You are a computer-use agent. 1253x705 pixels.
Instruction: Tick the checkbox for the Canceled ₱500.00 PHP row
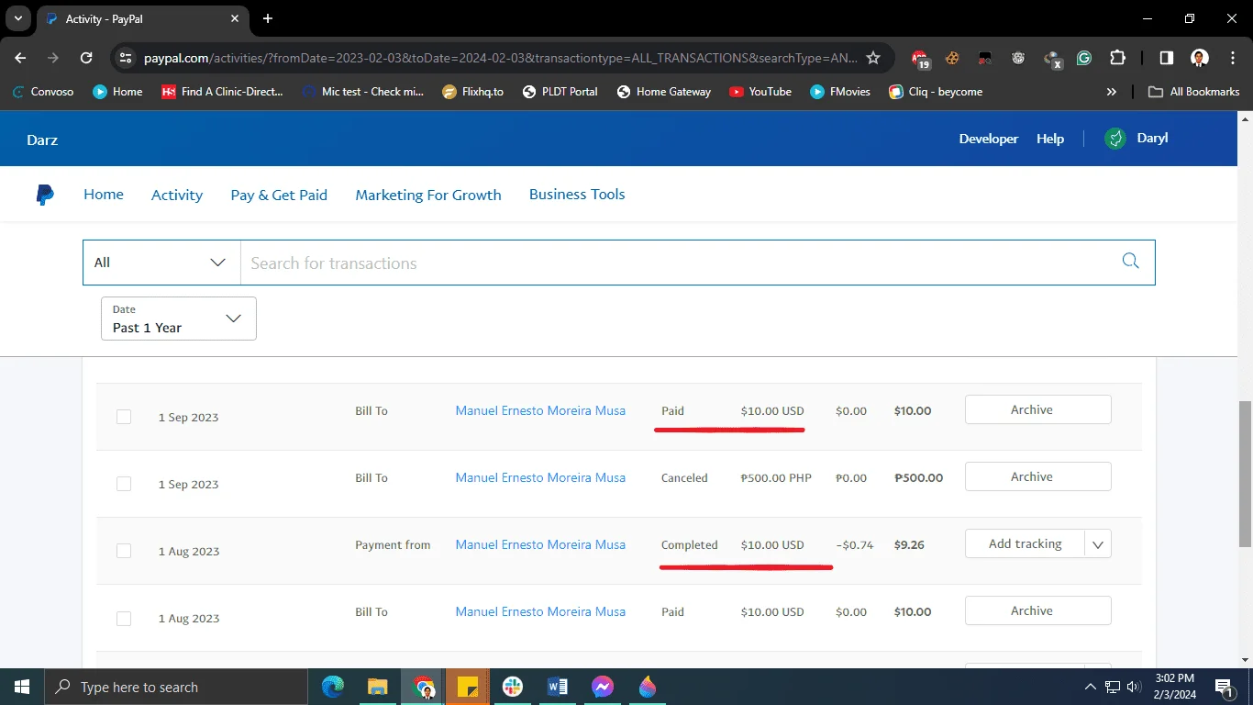[x=124, y=484]
